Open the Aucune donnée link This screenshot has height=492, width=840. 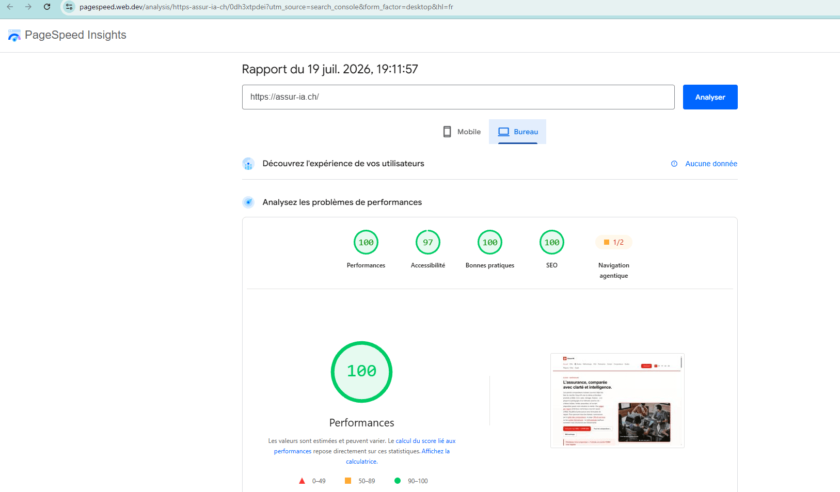point(711,164)
